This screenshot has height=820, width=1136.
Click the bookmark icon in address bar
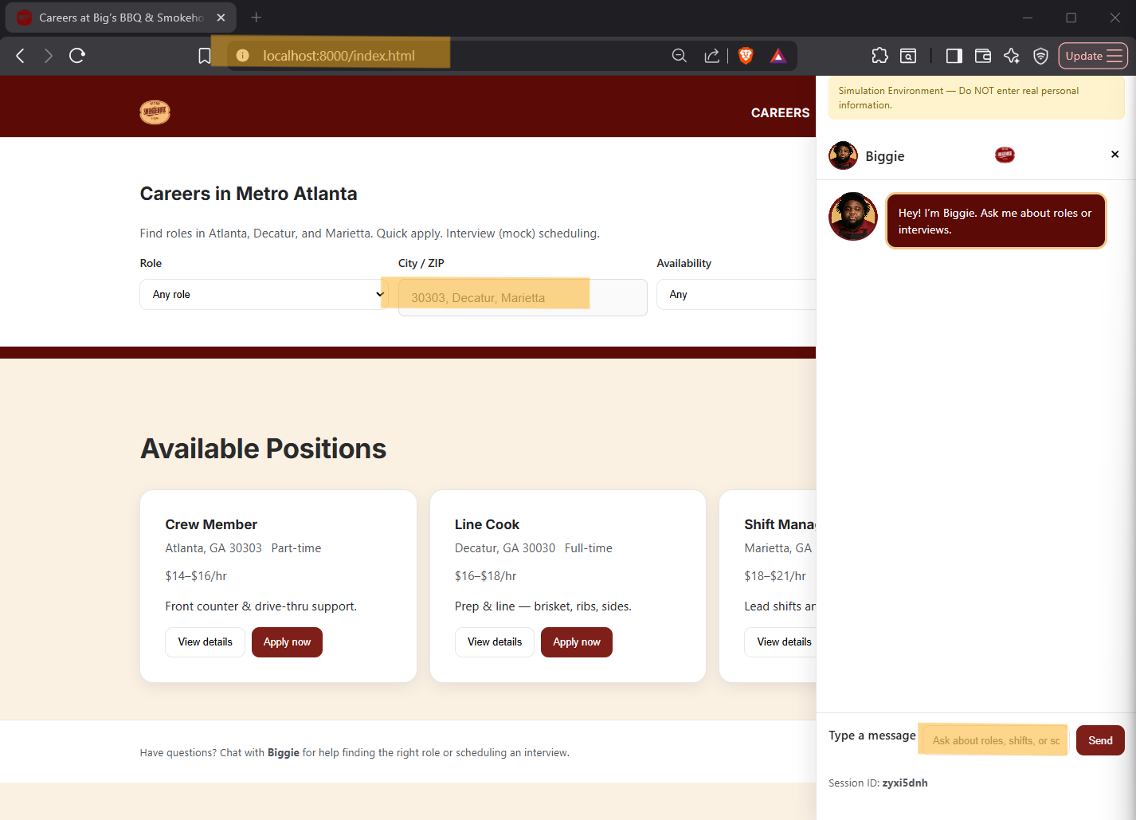pos(205,56)
